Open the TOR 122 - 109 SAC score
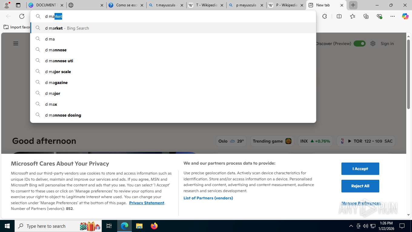Screen dimensions: 412x232 click(x=366, y=141)
